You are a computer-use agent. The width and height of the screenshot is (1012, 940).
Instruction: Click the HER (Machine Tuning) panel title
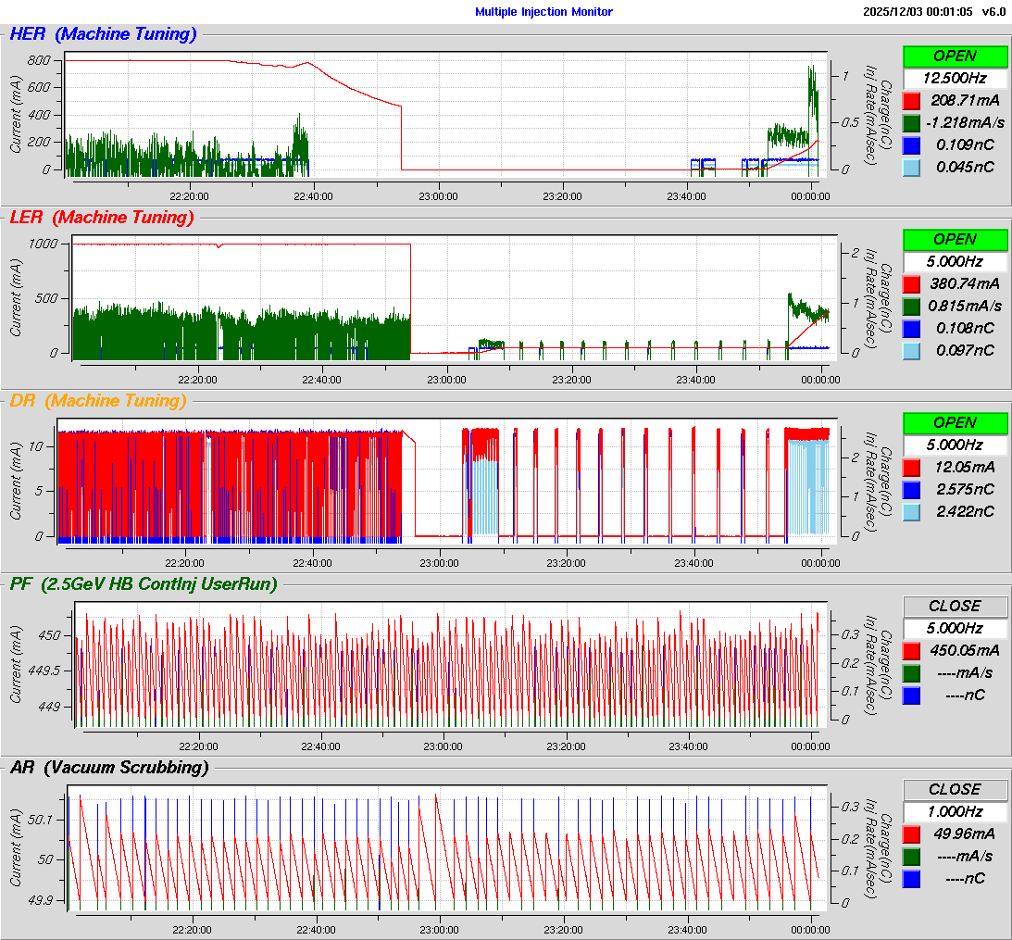(103, 34)
